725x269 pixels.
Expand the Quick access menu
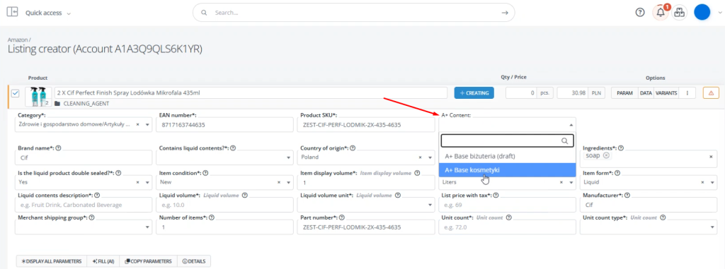(48, 13)
